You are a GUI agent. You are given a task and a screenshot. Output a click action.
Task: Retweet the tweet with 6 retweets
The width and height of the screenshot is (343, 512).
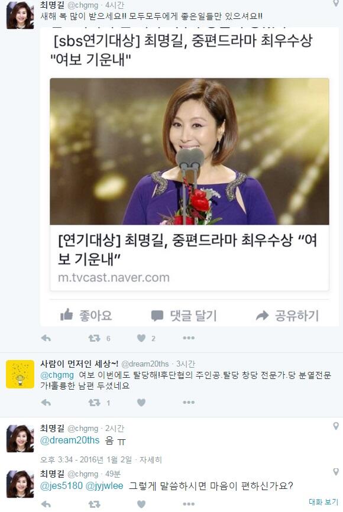(x=95, y=338)
